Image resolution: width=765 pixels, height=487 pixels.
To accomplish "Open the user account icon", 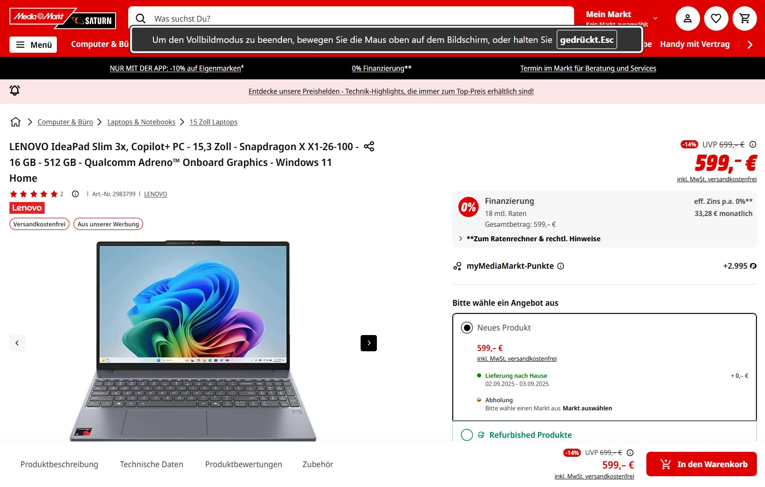I will [x=687, y=18].
